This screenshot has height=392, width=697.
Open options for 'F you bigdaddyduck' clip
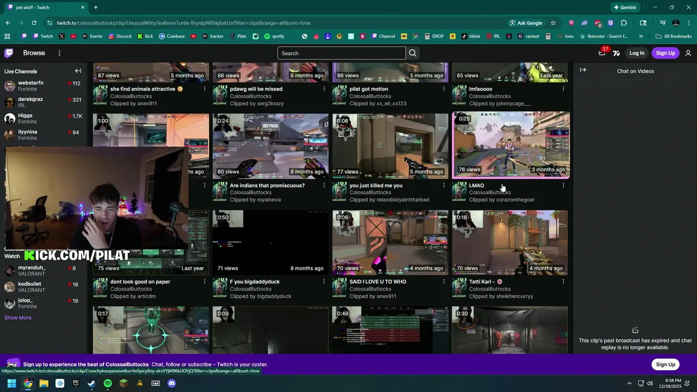324,281
